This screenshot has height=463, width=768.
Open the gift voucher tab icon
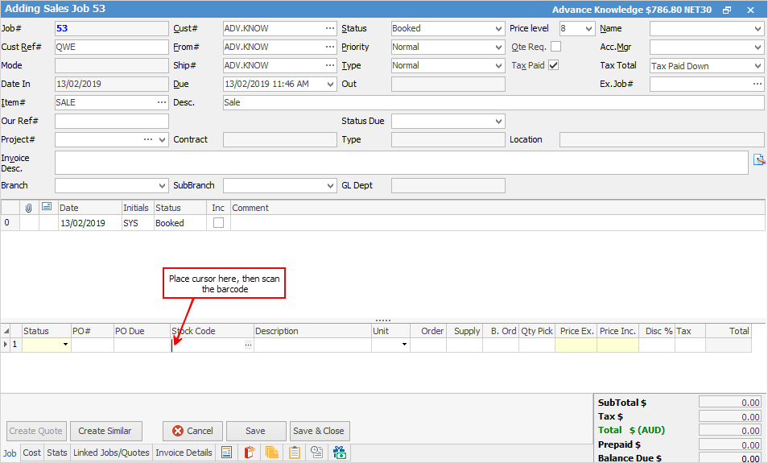coord(340,453)
